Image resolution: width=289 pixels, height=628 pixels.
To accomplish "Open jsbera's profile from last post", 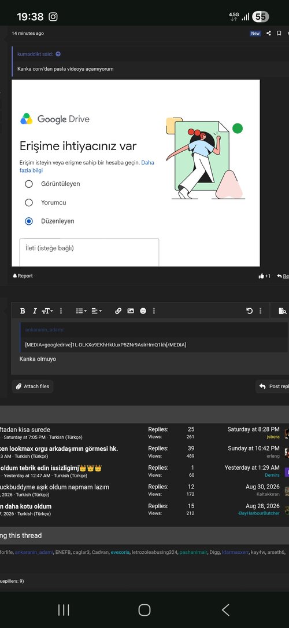I will coord(273,437).
